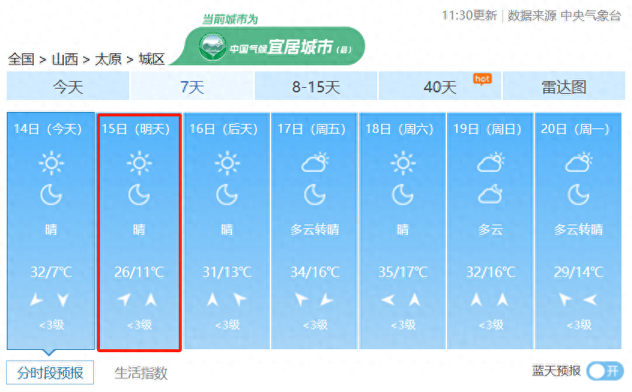Screen dimensions: 632x392
Task: Click the 数据来源 中央气象台 text
Action: [x=564, y=16]
